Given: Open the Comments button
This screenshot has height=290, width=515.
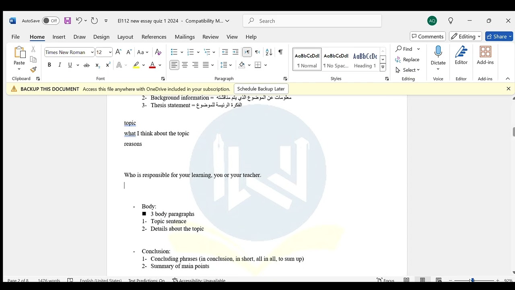Looking at the screenshot, I should click(428, 36).
